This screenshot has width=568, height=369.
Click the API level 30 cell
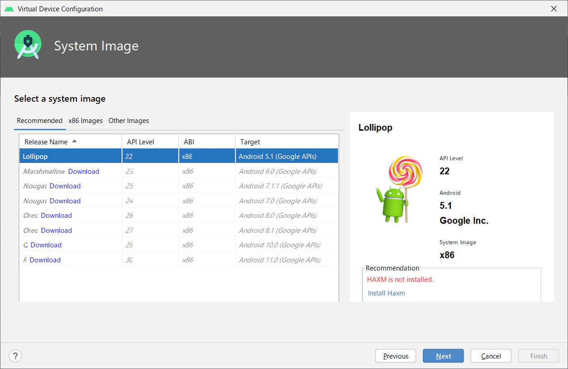150,260
